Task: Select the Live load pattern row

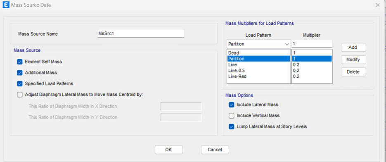Action: coord(258,64)
